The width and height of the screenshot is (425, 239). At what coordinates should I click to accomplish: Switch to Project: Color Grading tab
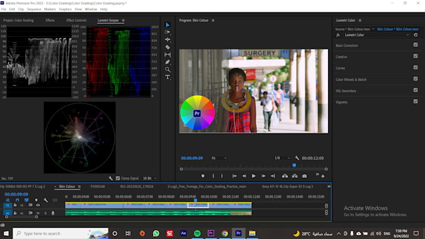click(x=18, y=21)
